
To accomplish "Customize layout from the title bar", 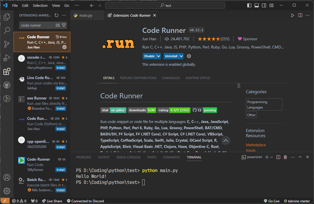I will 271,5.
